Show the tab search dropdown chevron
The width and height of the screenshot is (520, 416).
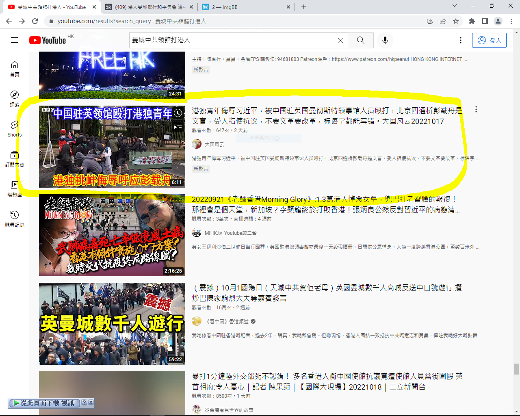tap(455, 6)
